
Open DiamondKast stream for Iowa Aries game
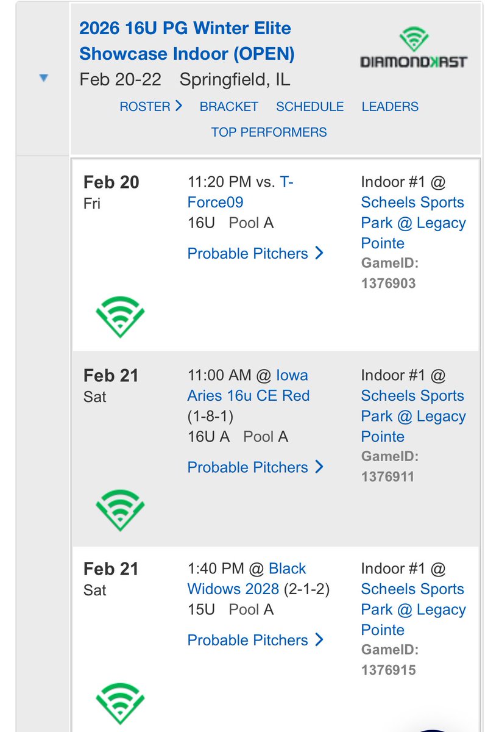pos(120,510)
